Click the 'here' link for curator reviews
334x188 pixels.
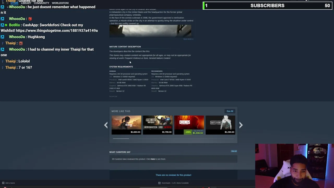pos(153,159)
